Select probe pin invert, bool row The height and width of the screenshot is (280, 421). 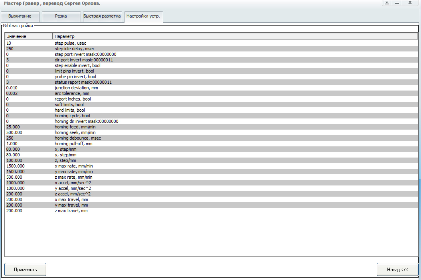pos(211,77)
